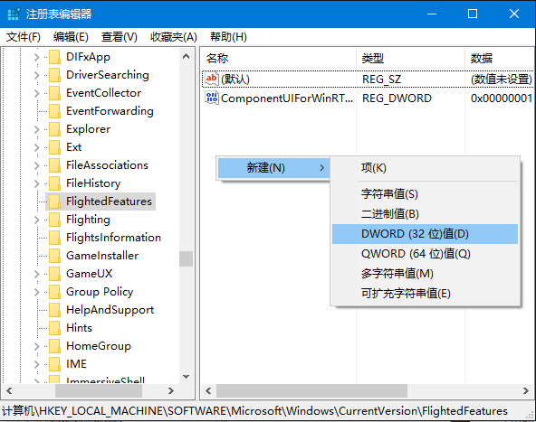The width and height of the screenshot is (536, 422).
Task: Expand the DriverSearching key
Action: pos(37,75)
